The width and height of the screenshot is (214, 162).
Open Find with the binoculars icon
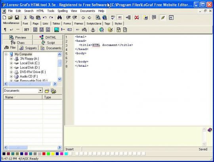coord(59,17)
